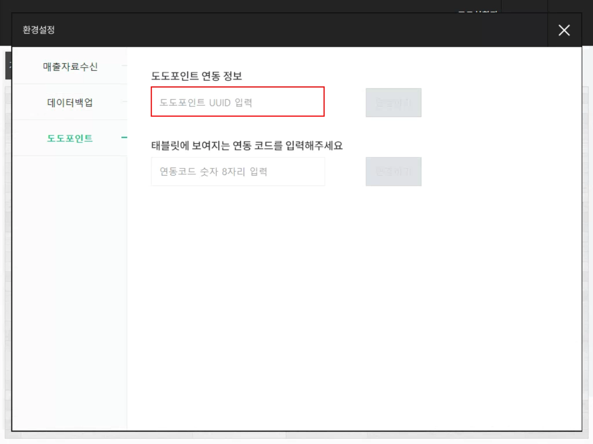The image size is (593, 444).
Task: Click the gray dash marker beside 매출자료수신
Action: coord(125,66)
